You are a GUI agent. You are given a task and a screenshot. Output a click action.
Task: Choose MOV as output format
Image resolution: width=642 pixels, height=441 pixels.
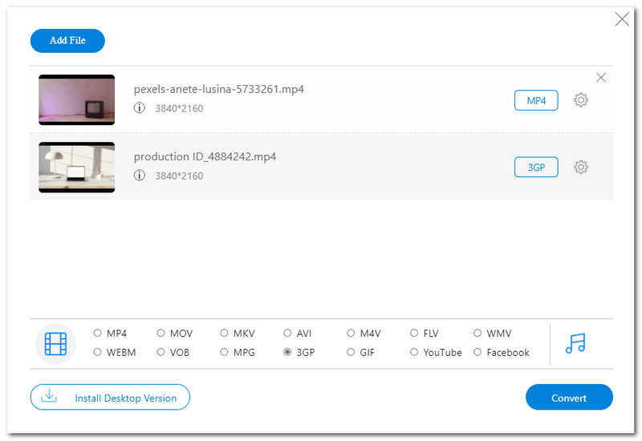(161, 334)
